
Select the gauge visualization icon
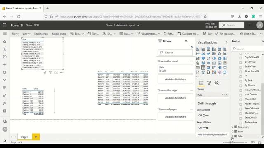click(209, 63)
